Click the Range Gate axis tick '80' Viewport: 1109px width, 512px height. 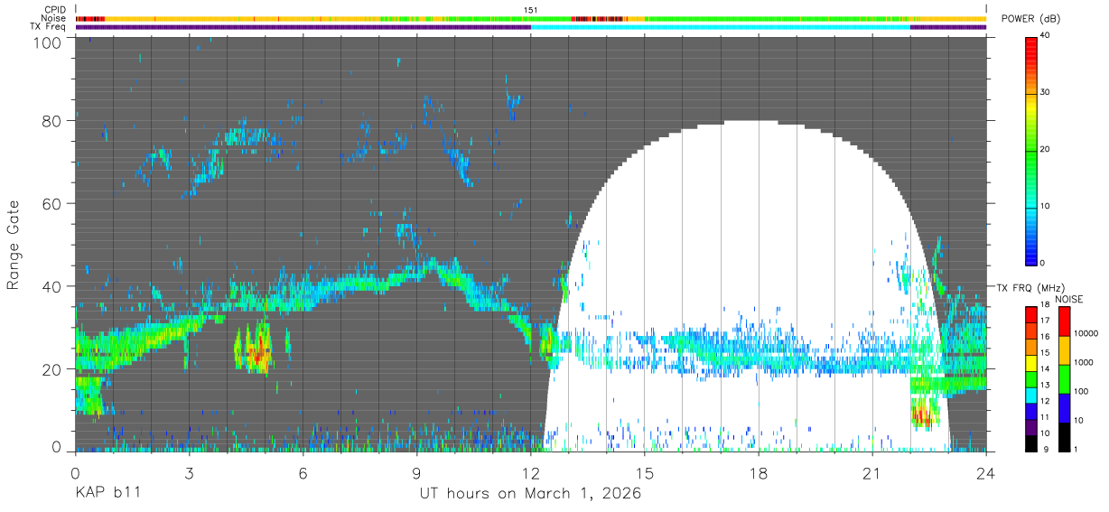tap(52, 121)
